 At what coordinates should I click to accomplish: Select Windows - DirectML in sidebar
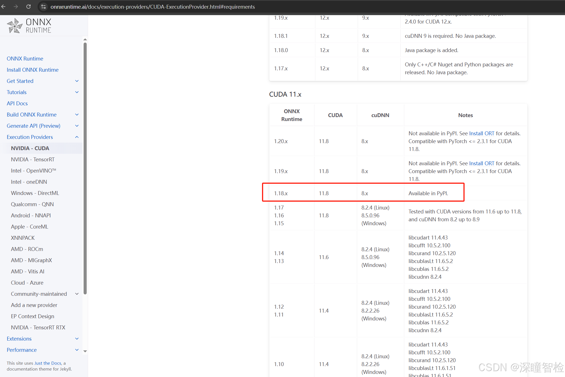(35, 193)
